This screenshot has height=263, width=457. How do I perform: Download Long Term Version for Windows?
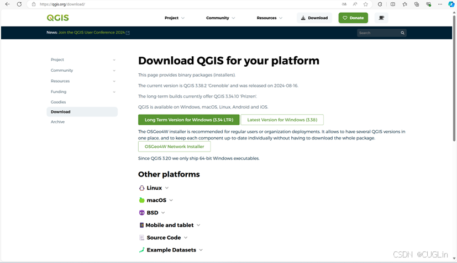pos(189,120)
